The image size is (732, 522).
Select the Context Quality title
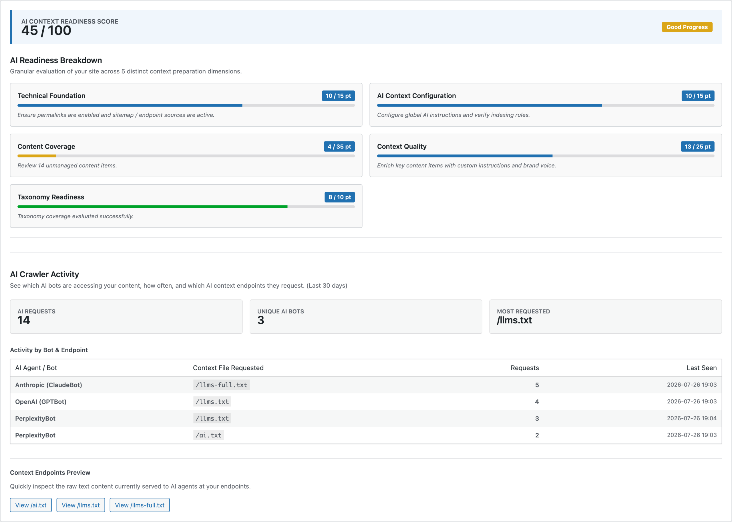(x=402, y=147)
